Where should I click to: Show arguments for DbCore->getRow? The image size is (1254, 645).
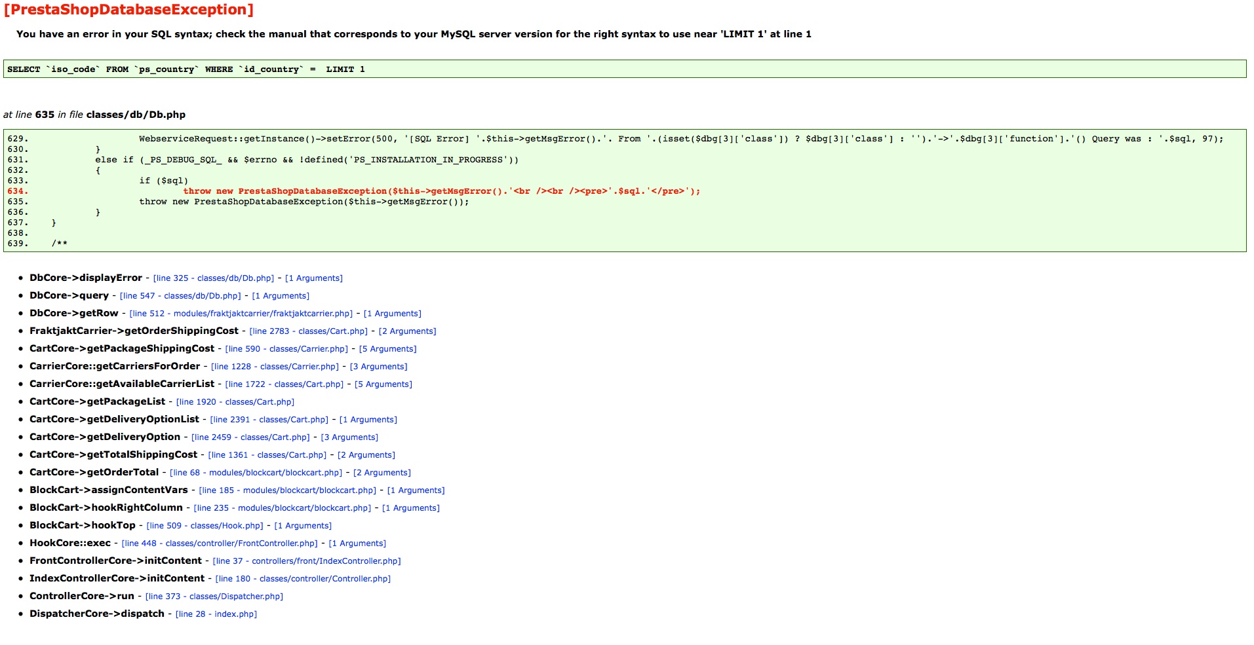pyautogui.click(x=393, y=314)
